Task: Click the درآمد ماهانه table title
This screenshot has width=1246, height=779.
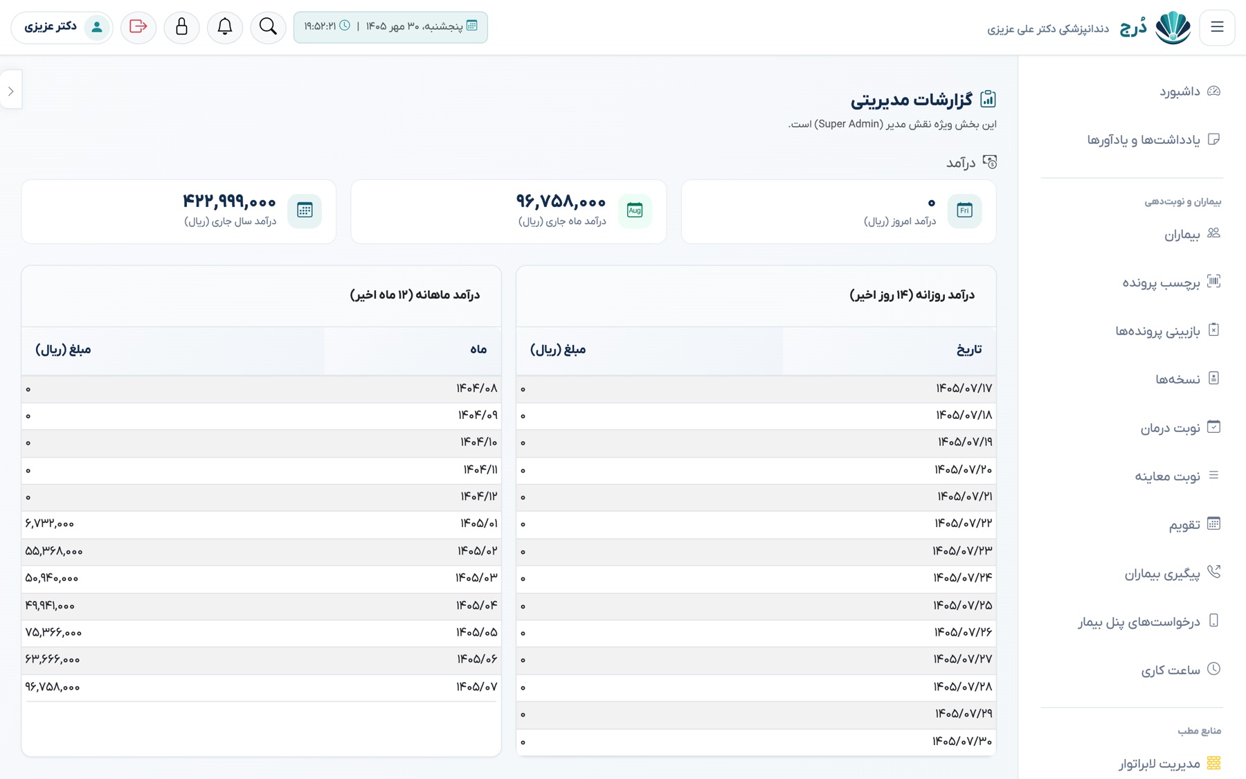Action: [x=415, y=295]
